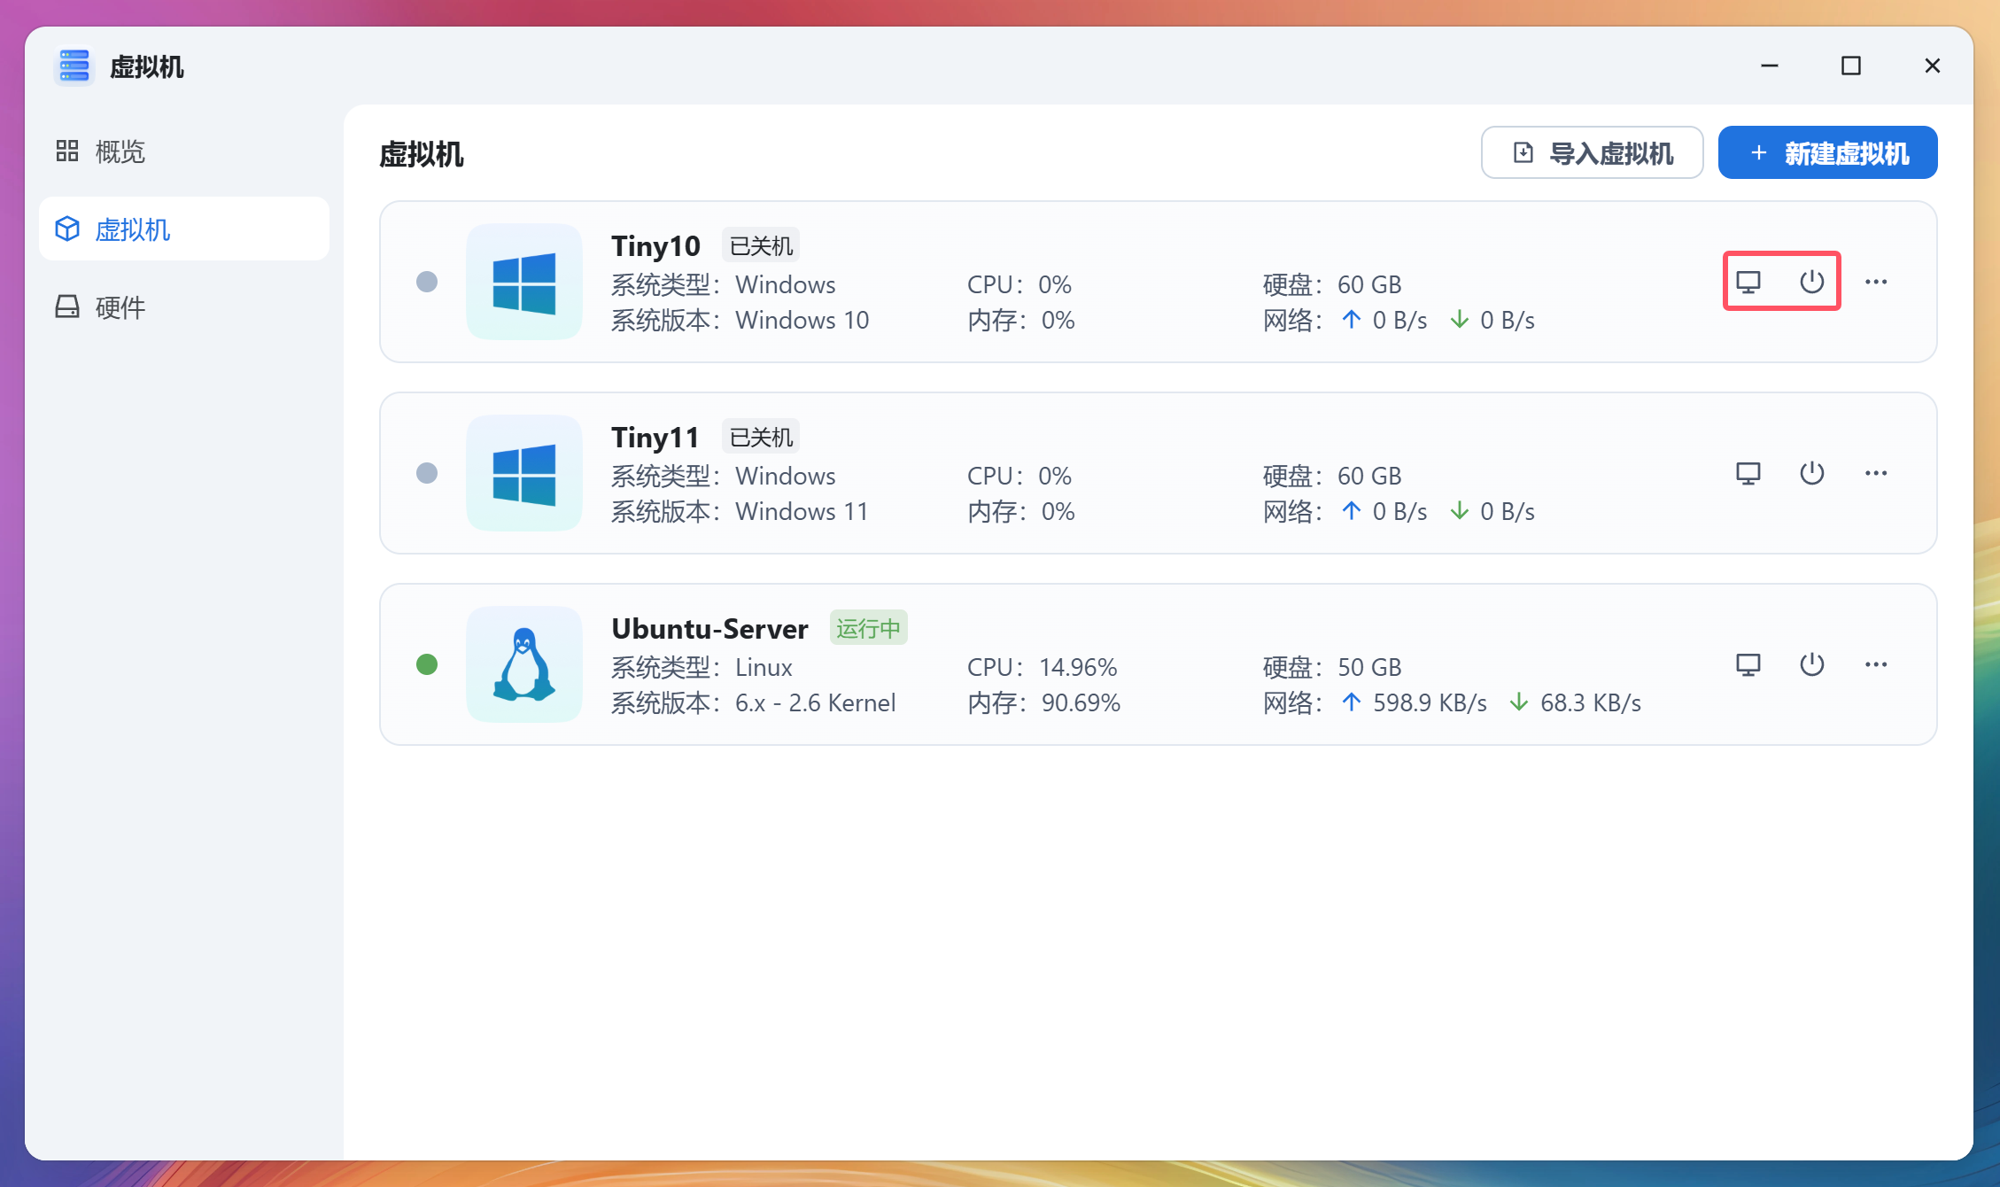This screenshot has width=2000, height=1187.
Task: Open Ubuntu-Server console display icon
Action: click(x=1748, y=664)
